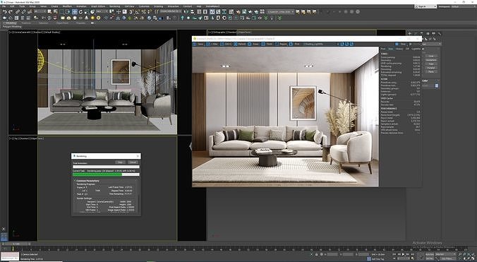Screen dimensions: 477x262
Task: Switch to the Stats tab in frame buffer
Action: tap(391, 49)
